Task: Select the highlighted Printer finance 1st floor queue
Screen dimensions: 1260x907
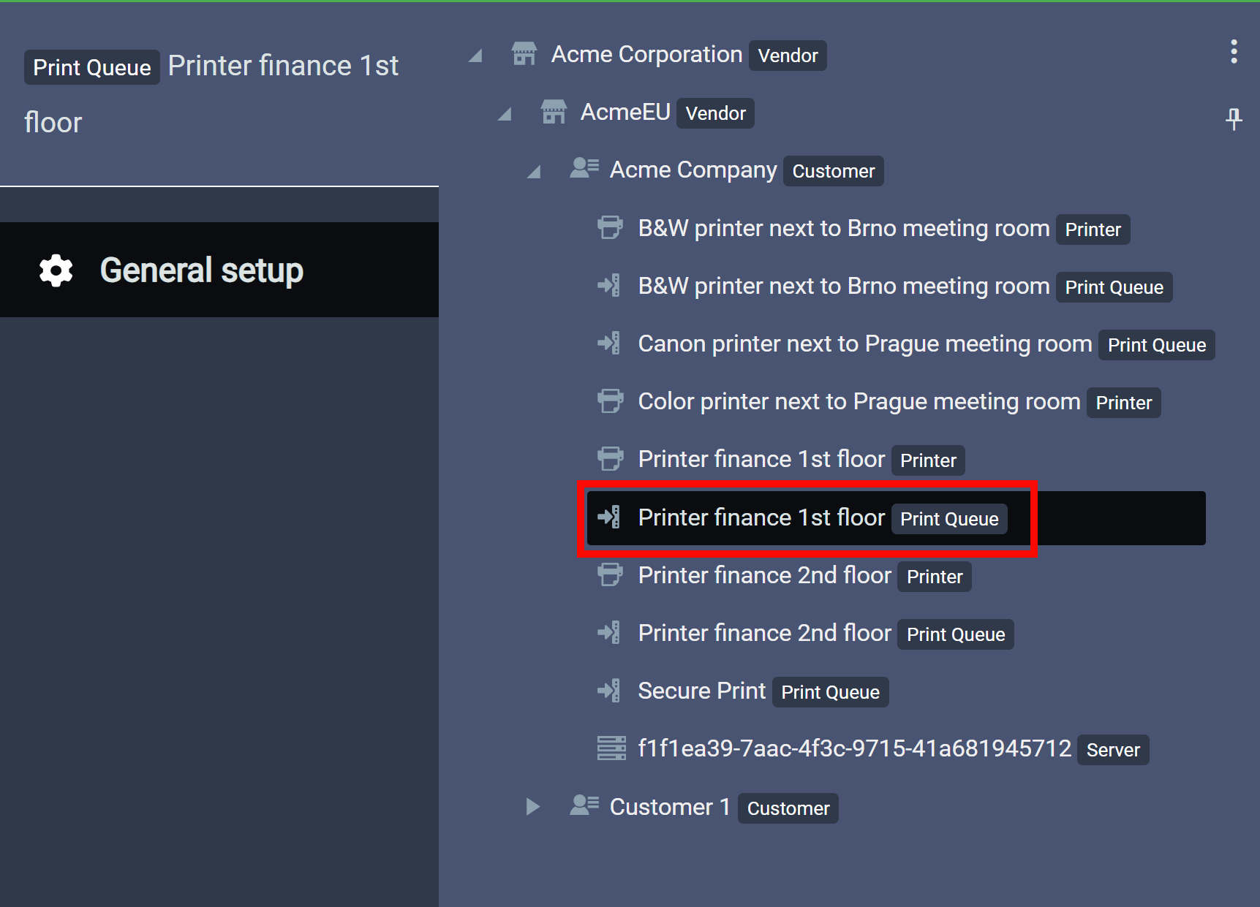Action: coord(761,518)
